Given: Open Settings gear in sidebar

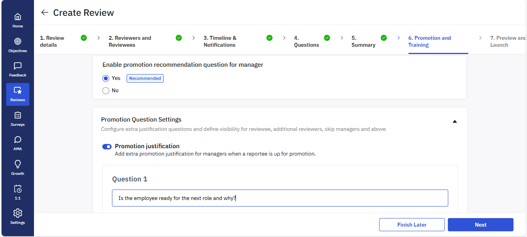Looking at the screenshot, I should click(18, 217).
